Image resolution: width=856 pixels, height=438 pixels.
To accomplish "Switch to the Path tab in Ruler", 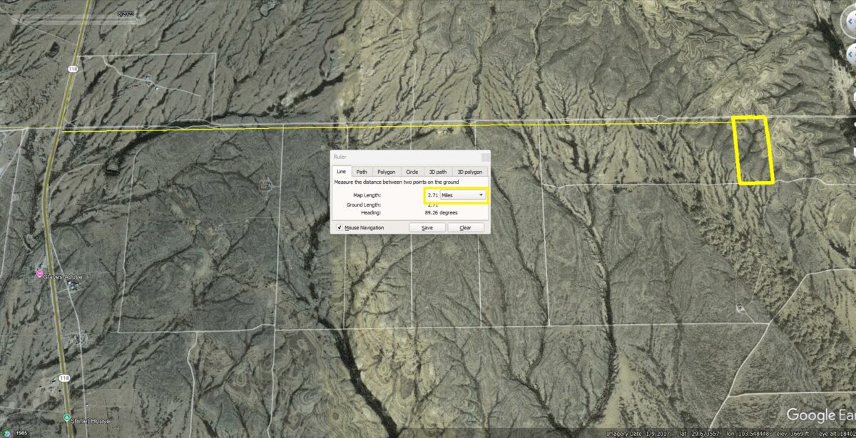I will pos(362,172).
